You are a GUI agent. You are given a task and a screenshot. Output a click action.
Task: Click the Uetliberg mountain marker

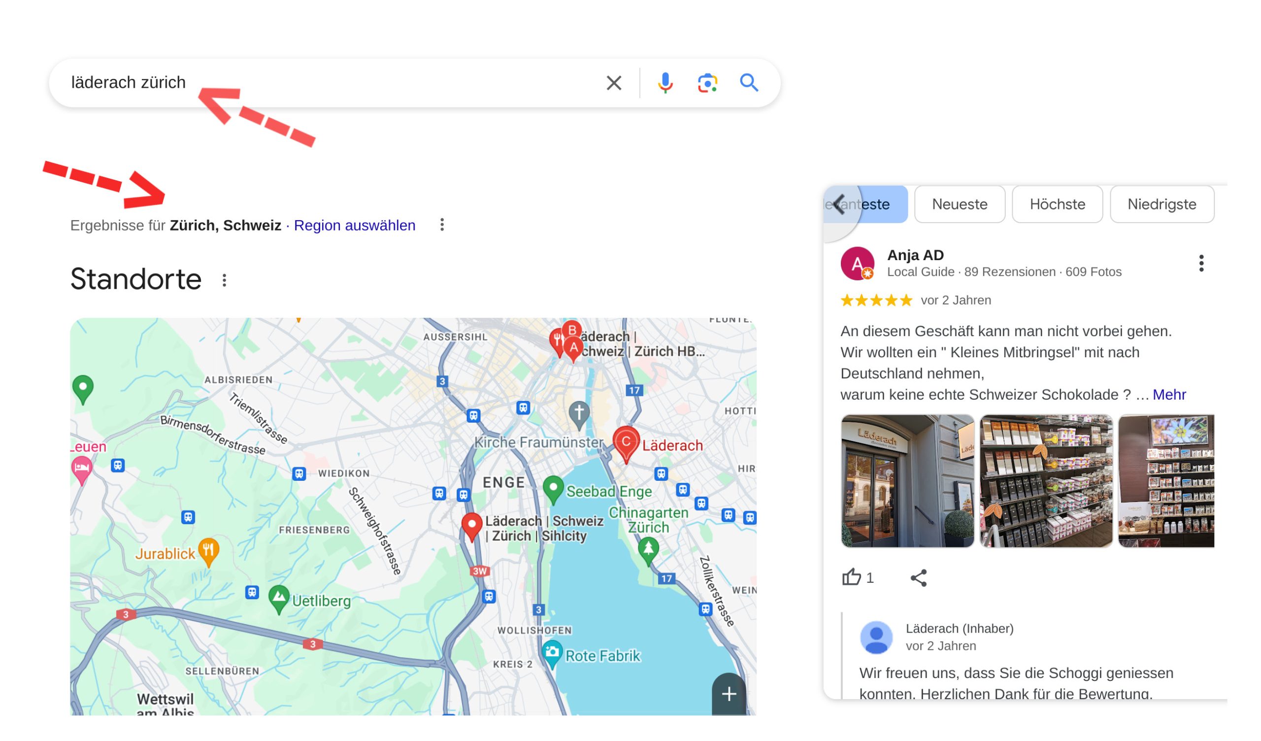279,599
